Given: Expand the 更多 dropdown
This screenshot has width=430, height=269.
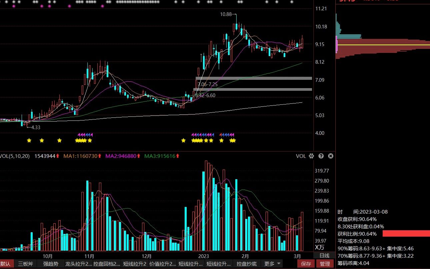Looking at the screenshot, I should (272, 264).
